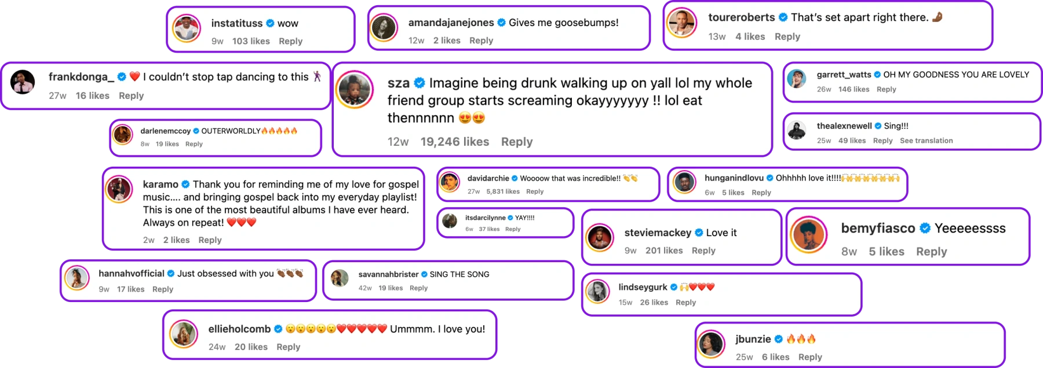Open hannahvofficial's profile picture
Screen dimensions: 1043x368
76,278
